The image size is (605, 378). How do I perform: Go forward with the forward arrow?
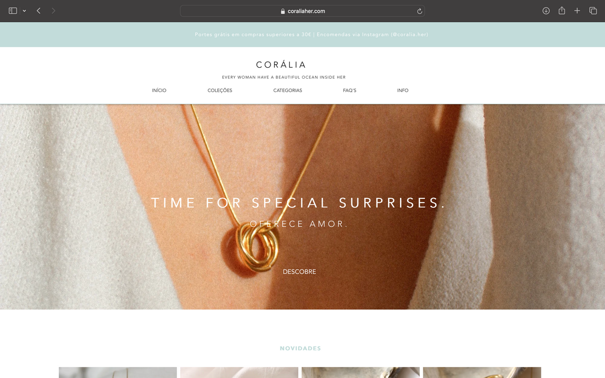(x=53, y=11)
